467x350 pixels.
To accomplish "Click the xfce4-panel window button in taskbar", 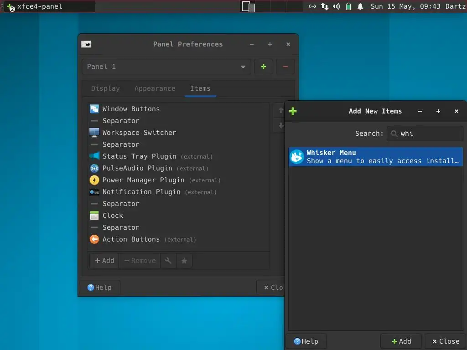I will (x=50, y=6).
